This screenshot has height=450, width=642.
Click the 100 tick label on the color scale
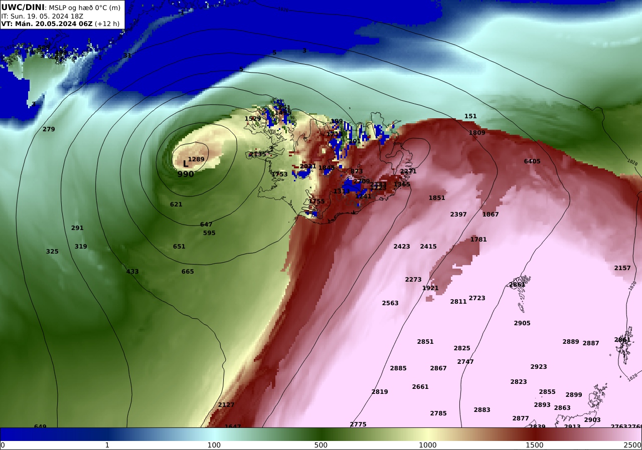coord(214,445)
